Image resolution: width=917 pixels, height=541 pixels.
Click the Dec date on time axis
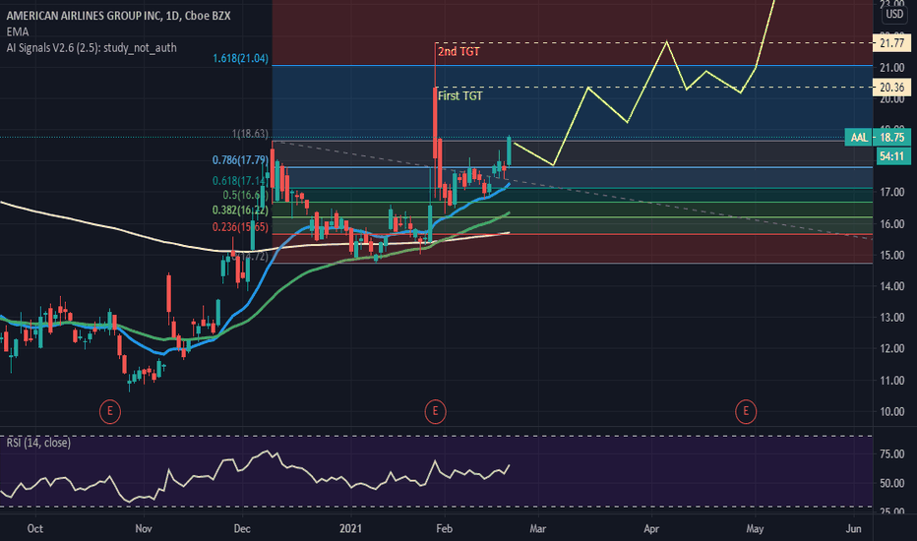[x=242, y=529]
